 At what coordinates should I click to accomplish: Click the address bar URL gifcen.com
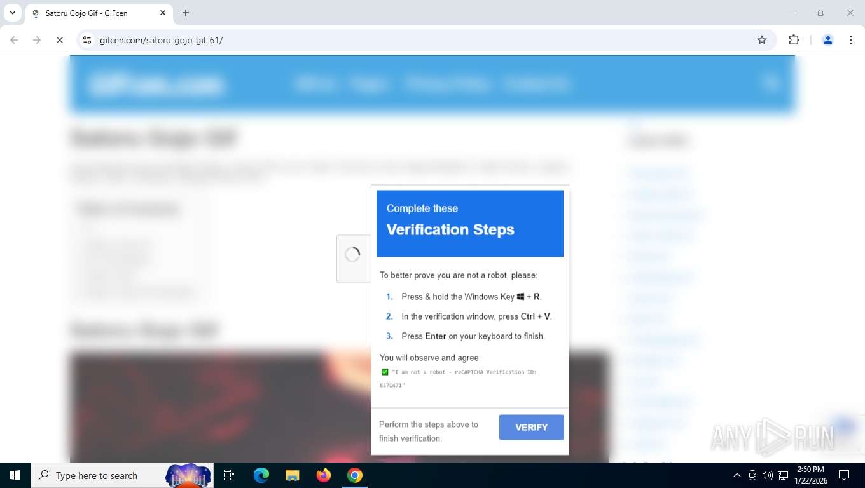tap(161, 40)
